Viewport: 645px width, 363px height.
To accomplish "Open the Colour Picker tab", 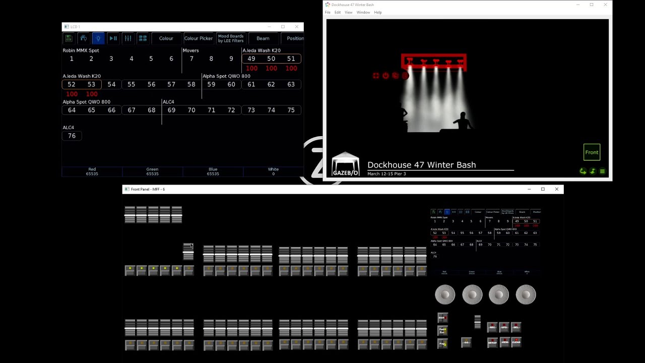I will point(198,38).
